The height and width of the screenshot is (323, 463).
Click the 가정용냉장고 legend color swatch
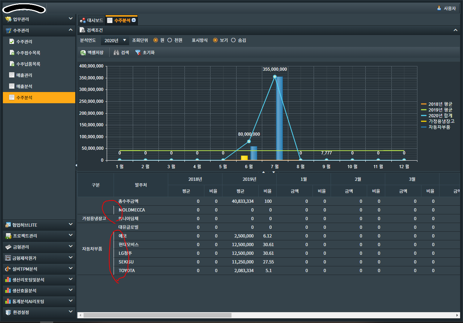click(x=424, y=121)
